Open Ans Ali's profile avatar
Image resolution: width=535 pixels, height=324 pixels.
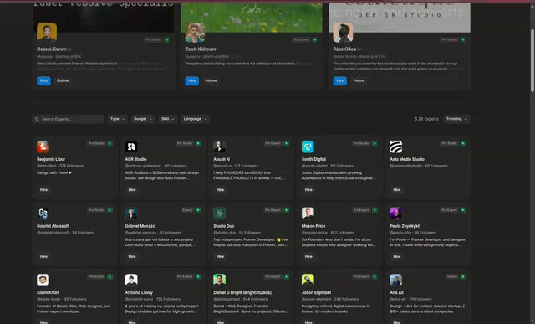[395, 280]
